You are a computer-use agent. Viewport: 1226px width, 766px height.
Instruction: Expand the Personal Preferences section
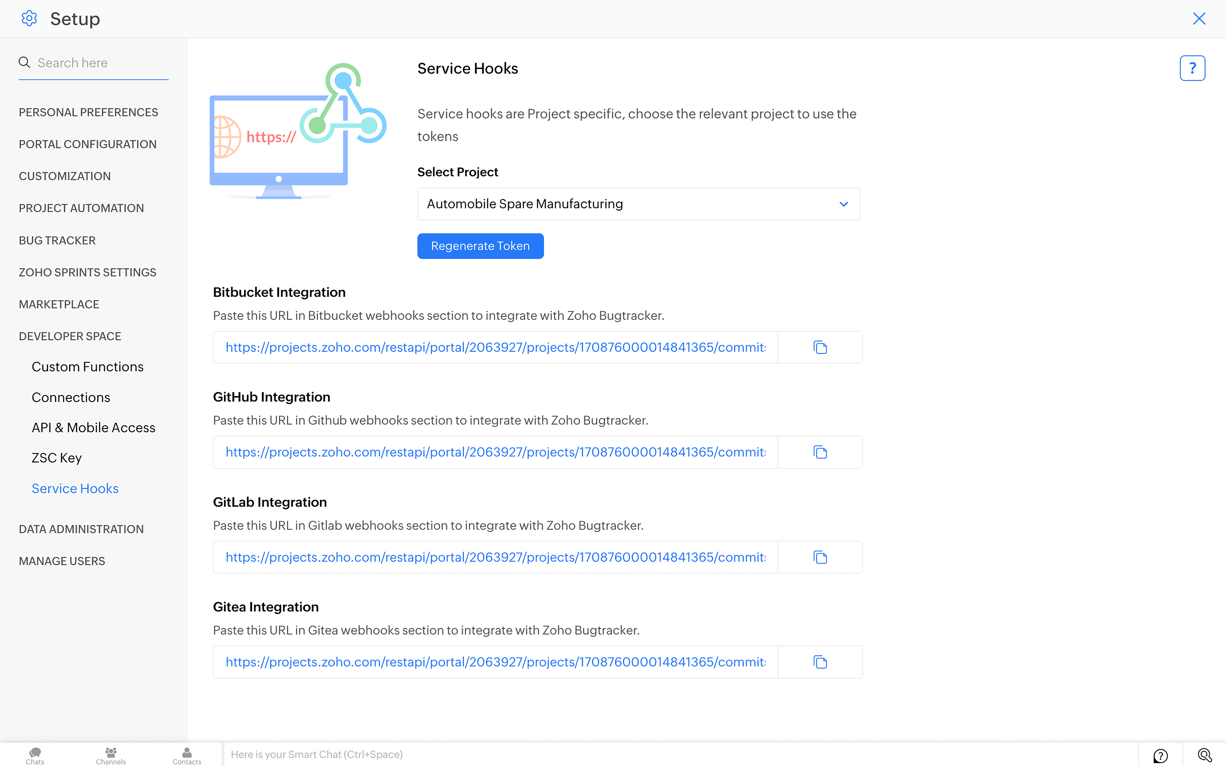tap(89, 112)
